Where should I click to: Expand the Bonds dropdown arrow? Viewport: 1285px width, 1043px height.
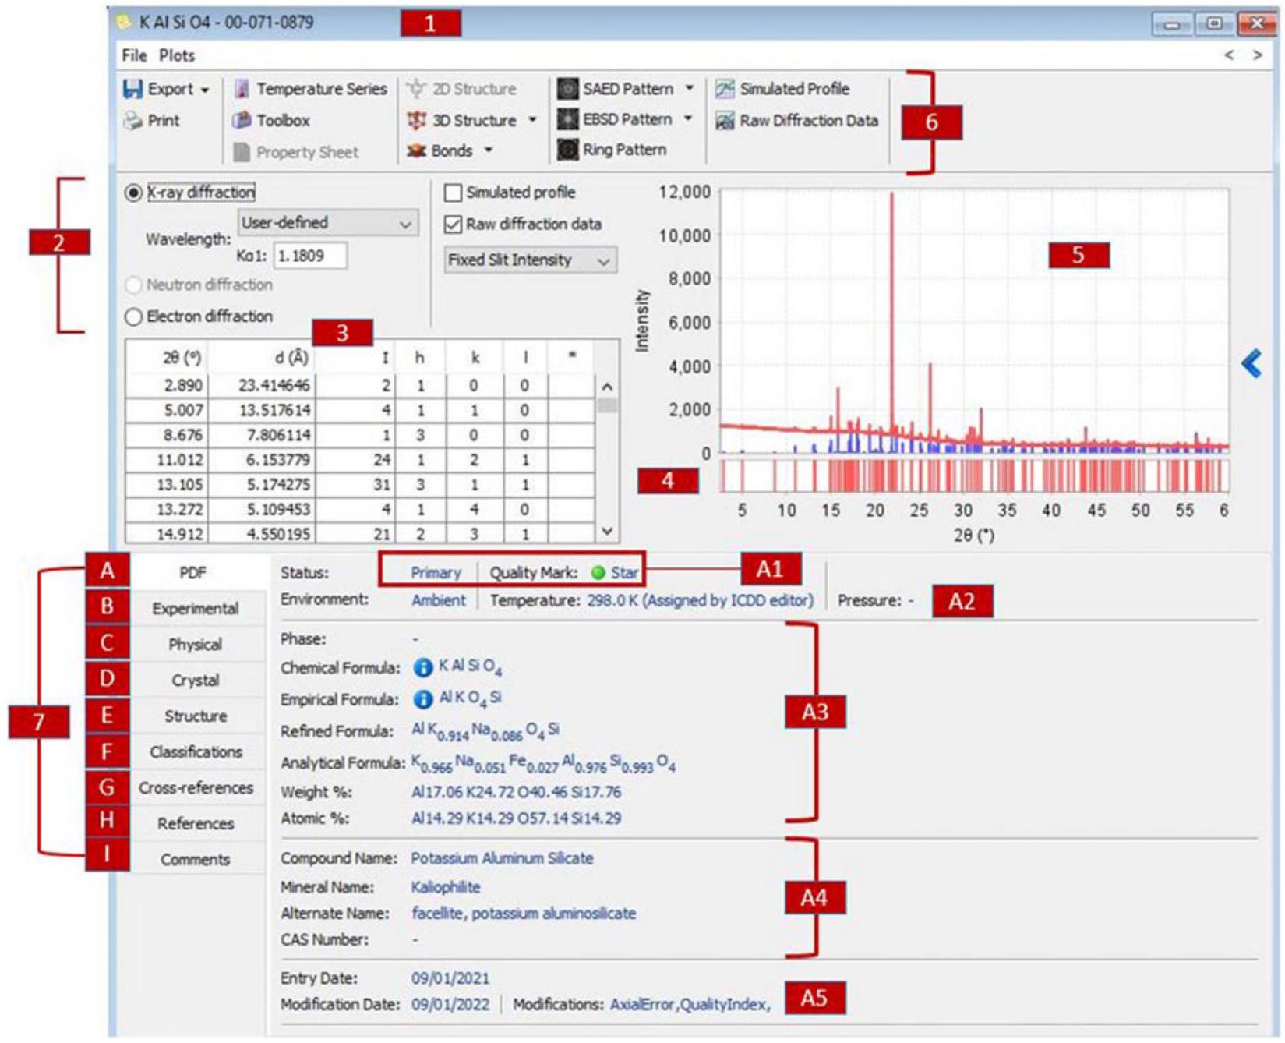click(489, 150)
